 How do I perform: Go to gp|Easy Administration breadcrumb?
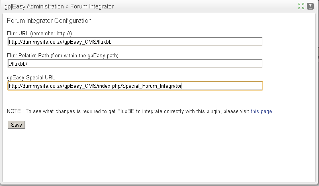click(x=34, y=6)
